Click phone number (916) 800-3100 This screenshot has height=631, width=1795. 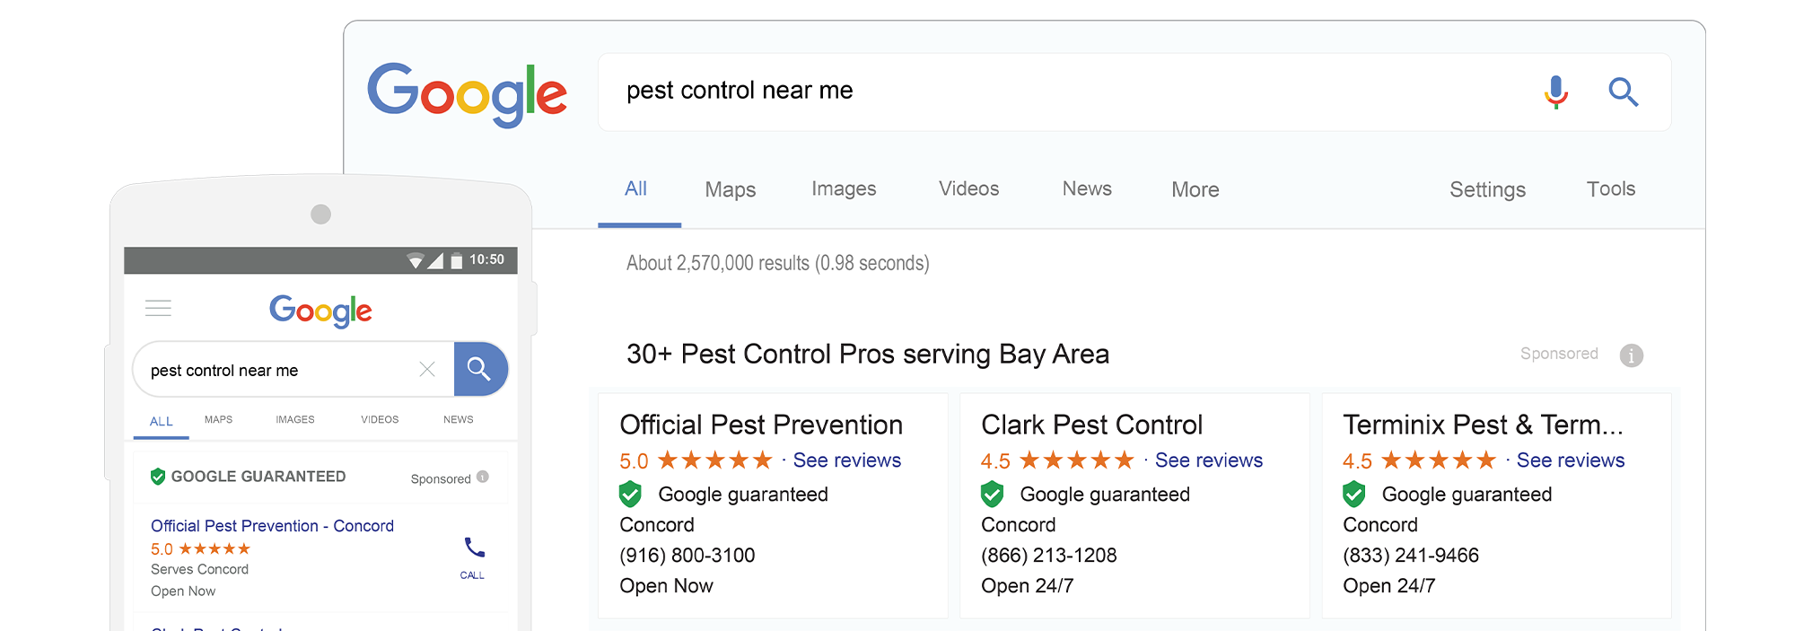click(x=687, y=556)
